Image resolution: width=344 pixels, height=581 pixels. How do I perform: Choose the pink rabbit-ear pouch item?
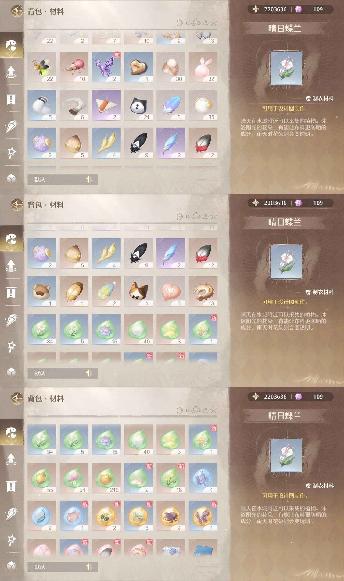click(203, 67)
